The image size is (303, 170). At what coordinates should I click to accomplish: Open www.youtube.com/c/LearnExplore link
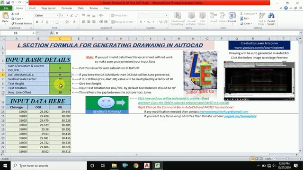259,48
